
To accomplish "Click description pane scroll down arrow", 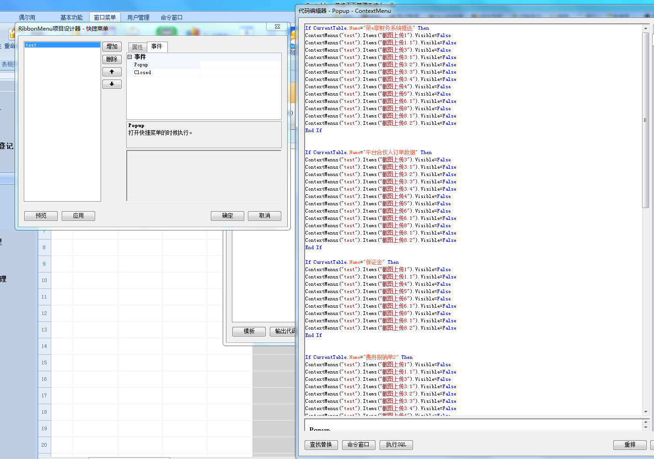I will point(646,427).
